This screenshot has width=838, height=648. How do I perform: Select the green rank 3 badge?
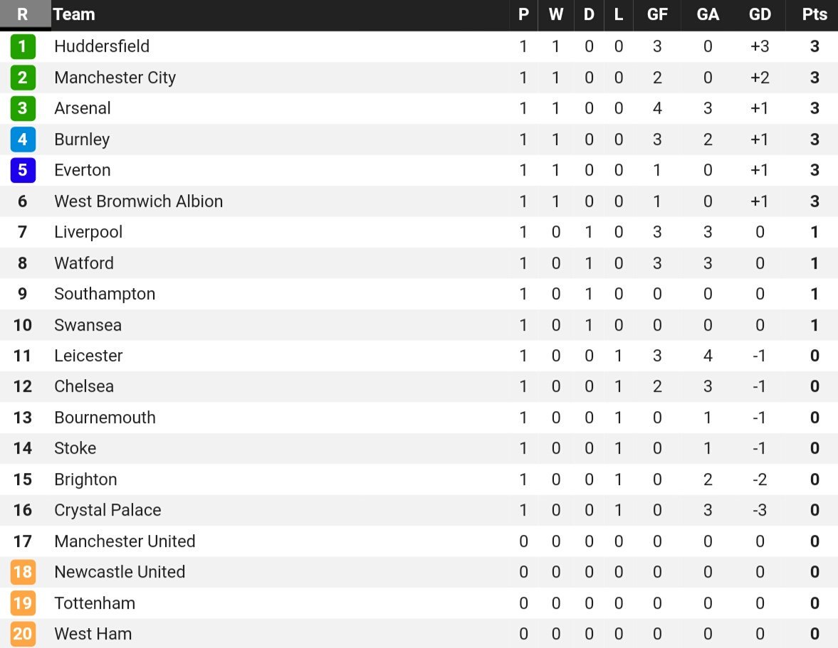click(23, 108)
